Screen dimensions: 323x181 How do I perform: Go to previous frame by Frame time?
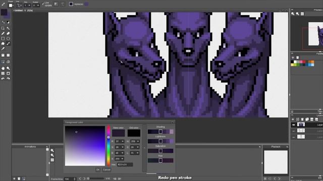[x=80, y=179]
